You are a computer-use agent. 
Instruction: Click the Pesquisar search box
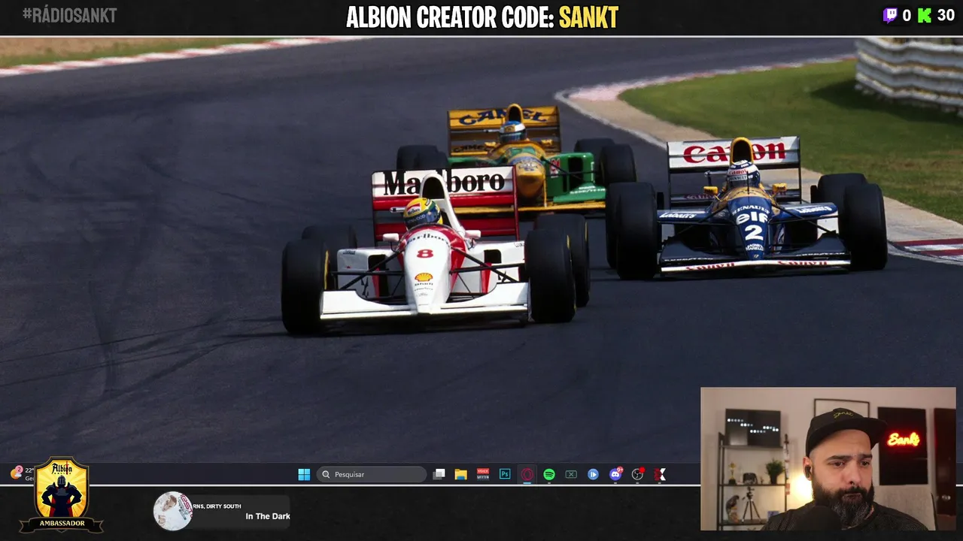(372, 474)
